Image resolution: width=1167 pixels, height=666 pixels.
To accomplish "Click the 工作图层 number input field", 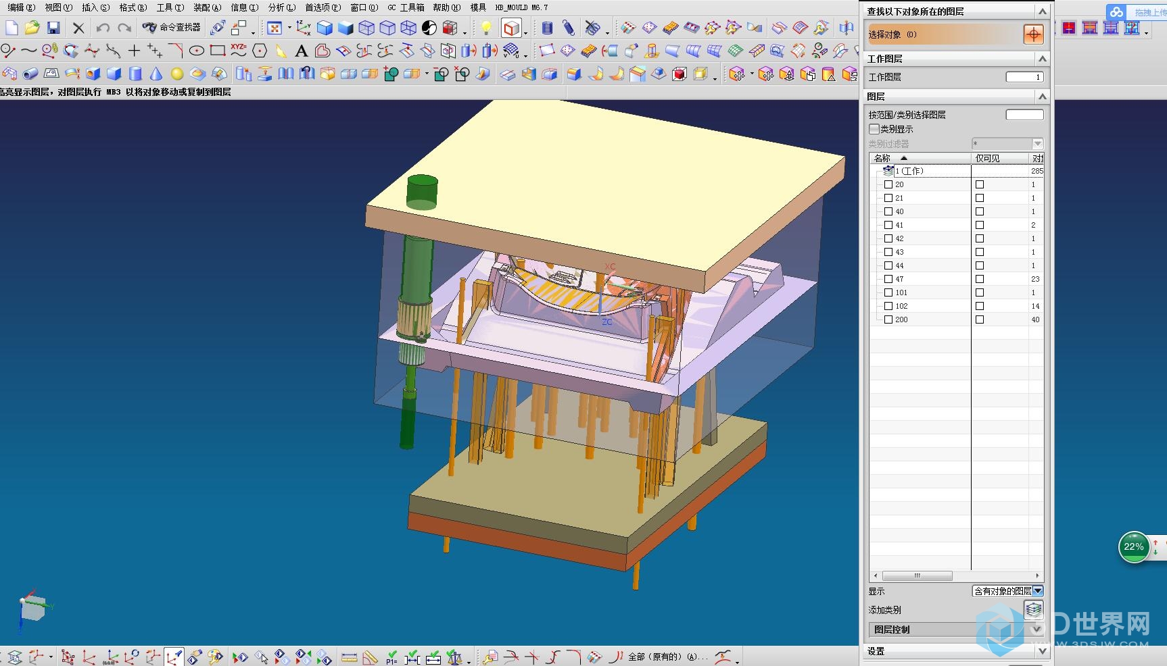I will [x=1024, y=77].
